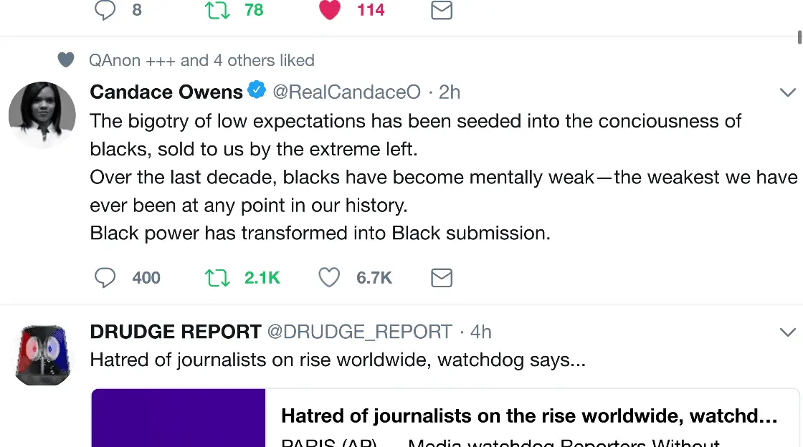Open the 2h timestamp on Owens tweet

point(450,92)
